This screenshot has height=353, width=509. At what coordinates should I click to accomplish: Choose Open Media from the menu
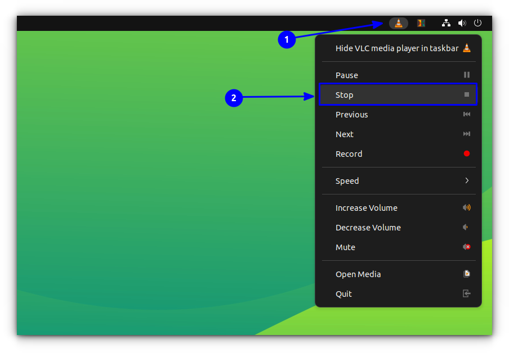pyautogui.click(x=358, y=274)
